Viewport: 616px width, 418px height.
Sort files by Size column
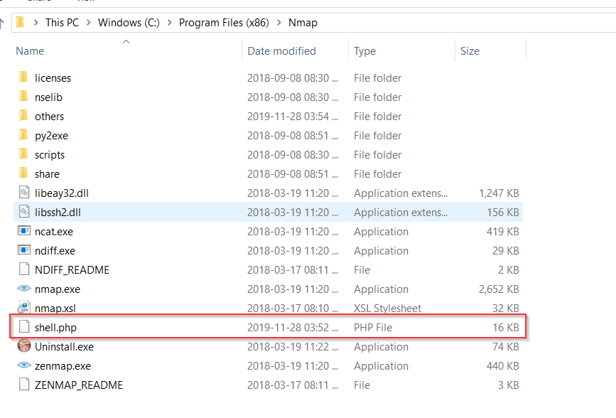point(470,51)
